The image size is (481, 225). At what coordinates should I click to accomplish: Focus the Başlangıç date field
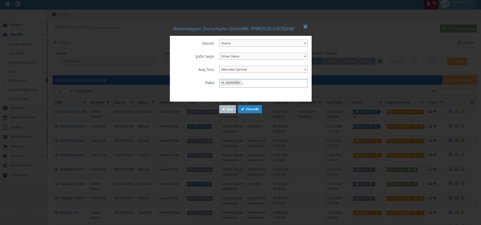click(x=397, y=61)
